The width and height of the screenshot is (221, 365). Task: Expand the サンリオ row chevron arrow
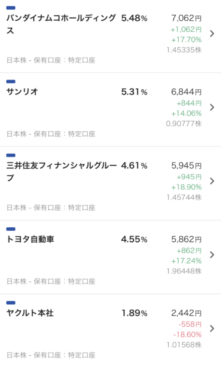pyautogui.click(x=212, y=107)
